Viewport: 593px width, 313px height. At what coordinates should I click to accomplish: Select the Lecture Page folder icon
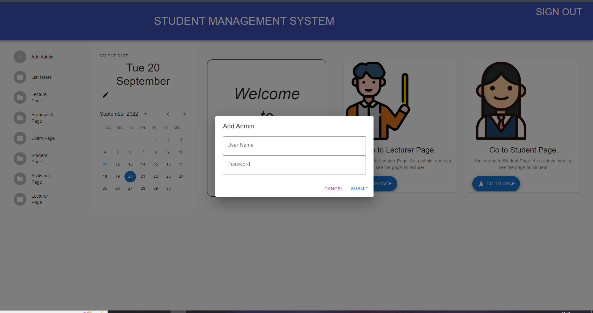20,98
